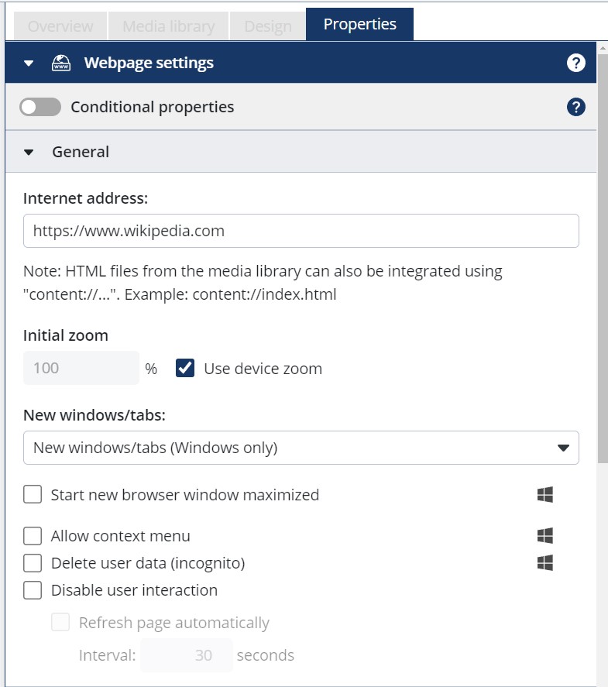Select the Design tab
Screen dimensions: 608x687
pos(266,26)
